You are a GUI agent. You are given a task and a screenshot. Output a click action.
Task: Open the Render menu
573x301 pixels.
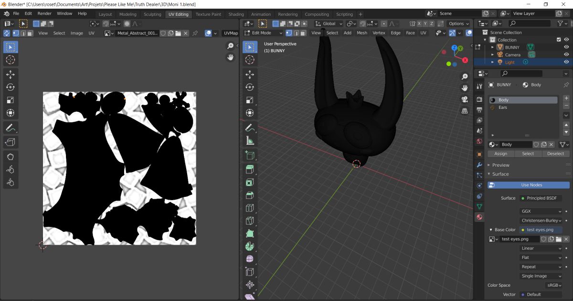pyautogui.click(x=44, y=13)
